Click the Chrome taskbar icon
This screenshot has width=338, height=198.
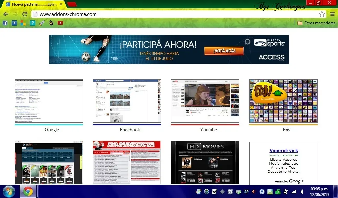coord(28,191)
